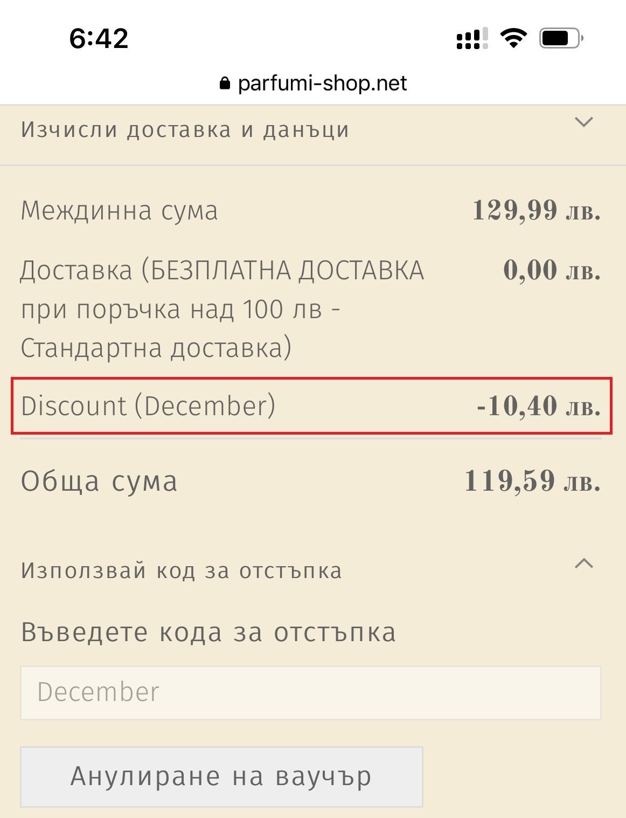Open the parfumi-shop.net address bar
The image size is (626, 818).
[x=313, y=83]
